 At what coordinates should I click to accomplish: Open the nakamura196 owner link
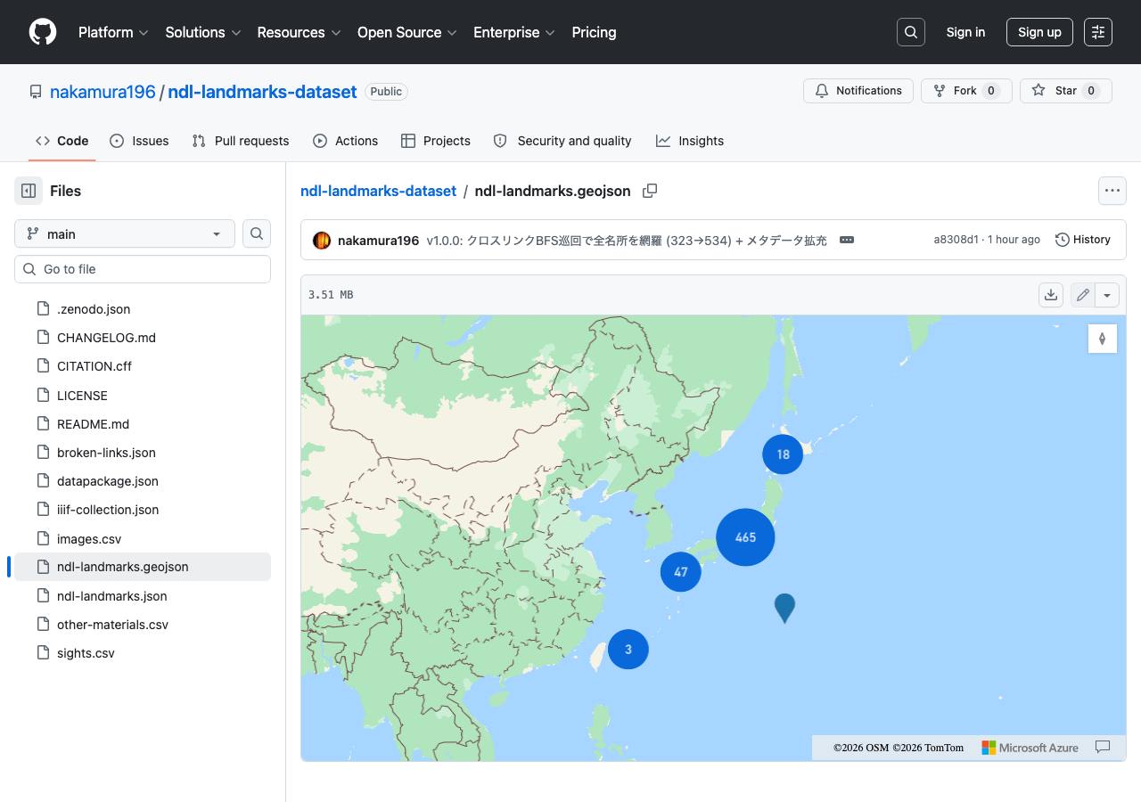pyautogui.click(x=103, y=92)
